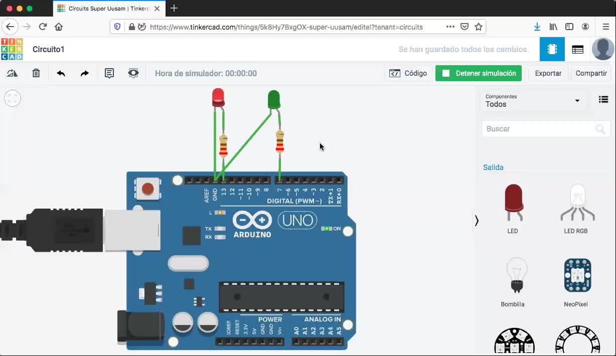Switch to component list view icon
This screenshot has width=616, height=356.
click(x=577, y=49)
